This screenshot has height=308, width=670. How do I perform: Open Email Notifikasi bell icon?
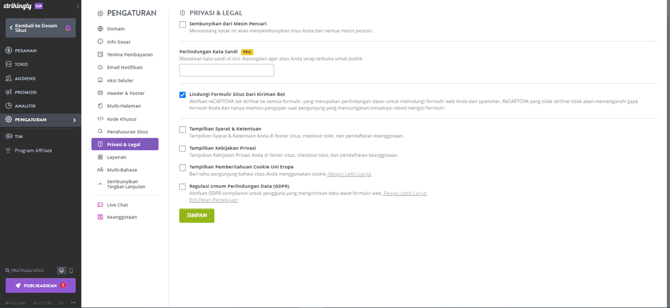[100, 67]
